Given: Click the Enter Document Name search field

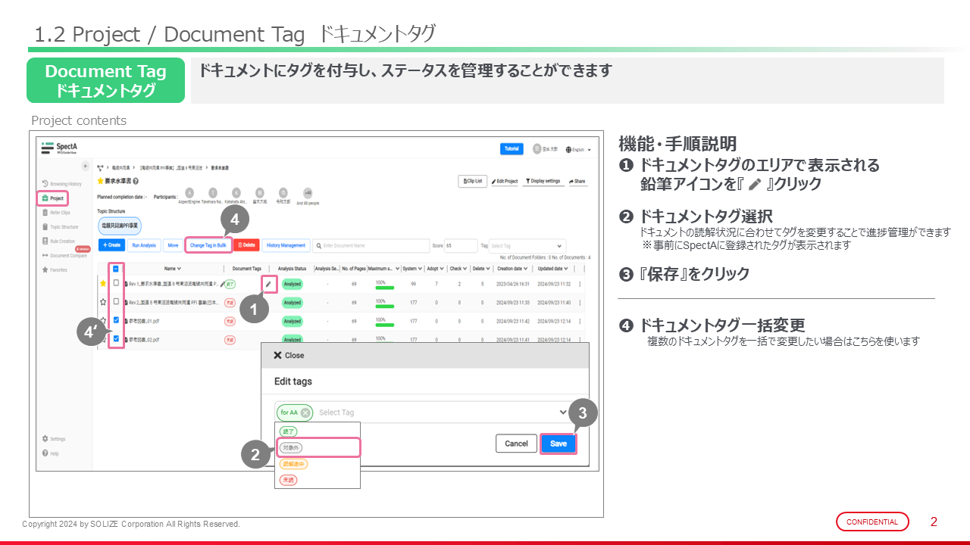Looking at the screenshot, I should click(x=371, y=246).
